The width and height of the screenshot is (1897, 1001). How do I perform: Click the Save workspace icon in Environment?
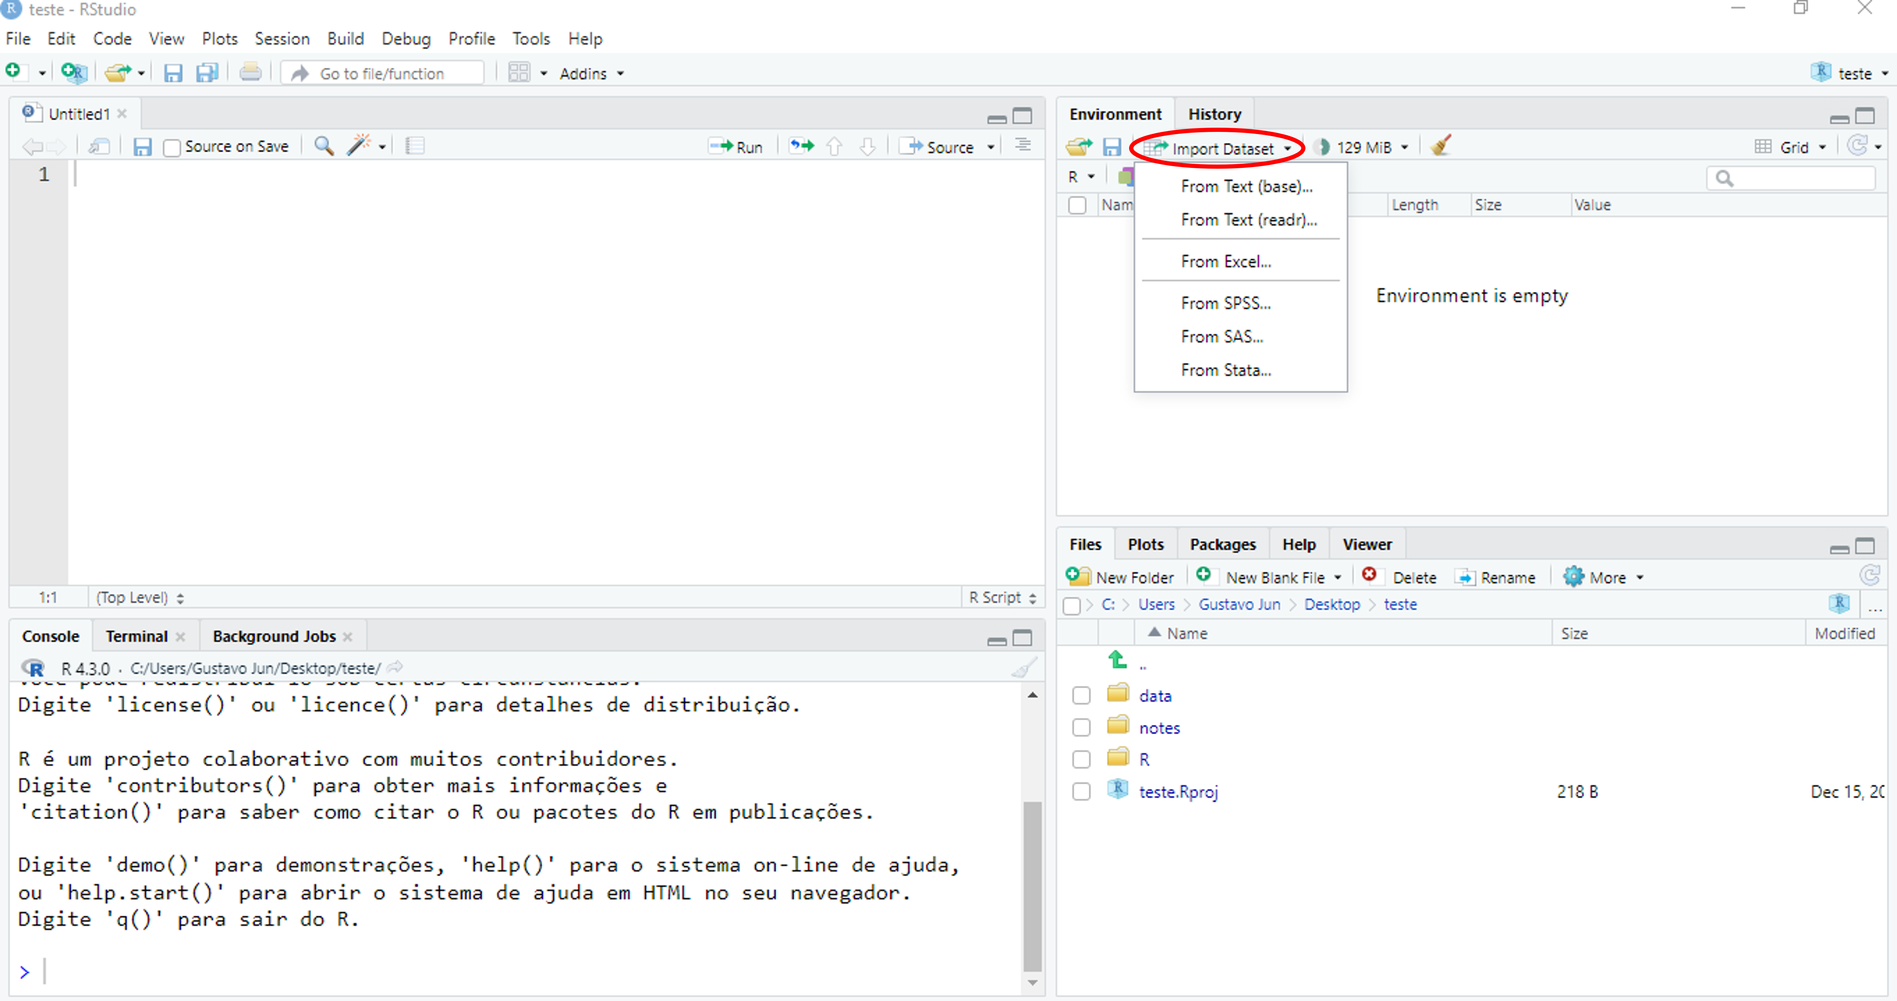coord(1111,147)
